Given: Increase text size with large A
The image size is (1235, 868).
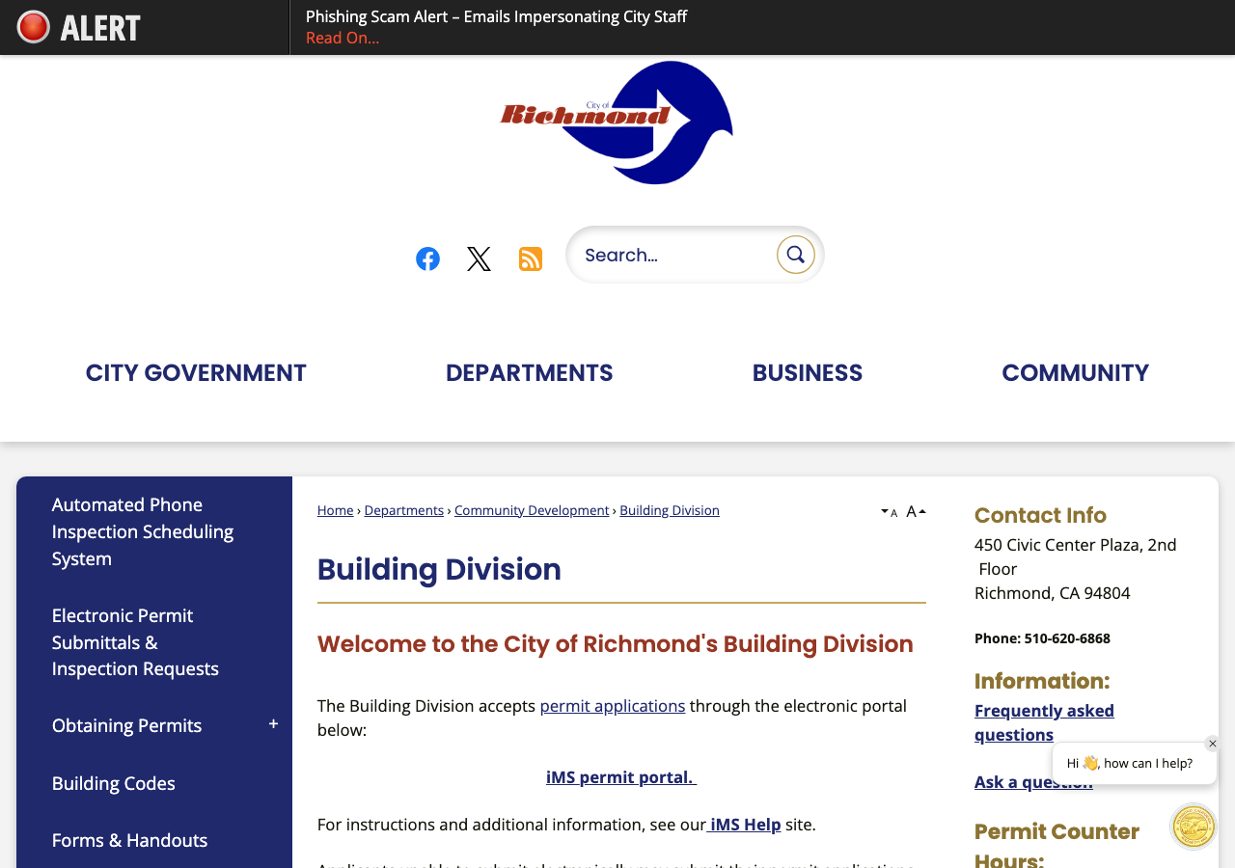Looking at the screenshot, I should 916,511.
